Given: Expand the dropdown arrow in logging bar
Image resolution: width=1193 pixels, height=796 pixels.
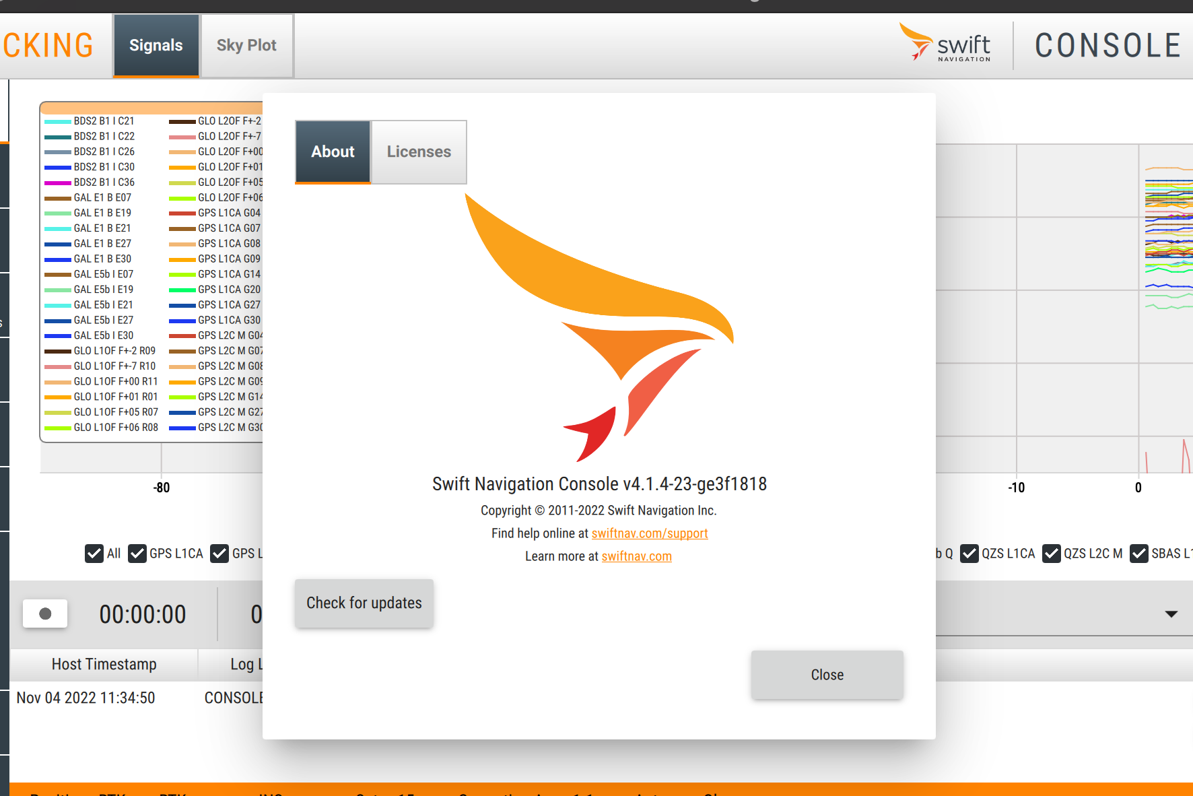Looking at the screenshot, I should click(1171, 614).
